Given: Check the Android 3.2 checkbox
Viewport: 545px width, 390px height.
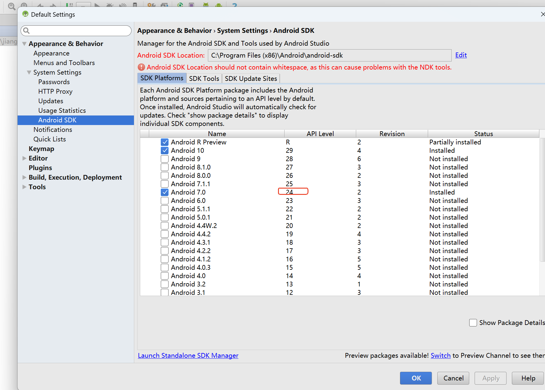Looking at the screenshot, I should [165, 284].
